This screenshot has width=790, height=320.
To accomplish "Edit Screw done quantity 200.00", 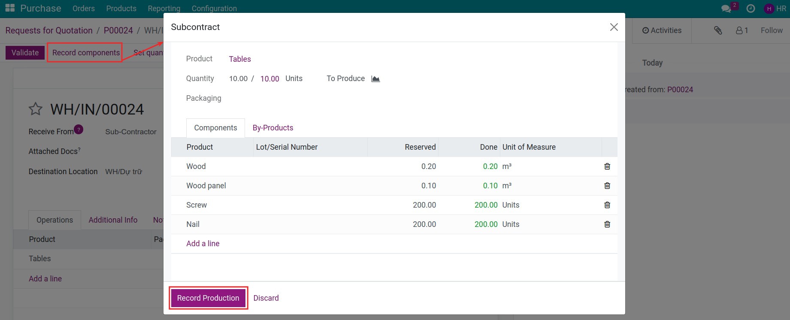I will [x=486, y=205].
